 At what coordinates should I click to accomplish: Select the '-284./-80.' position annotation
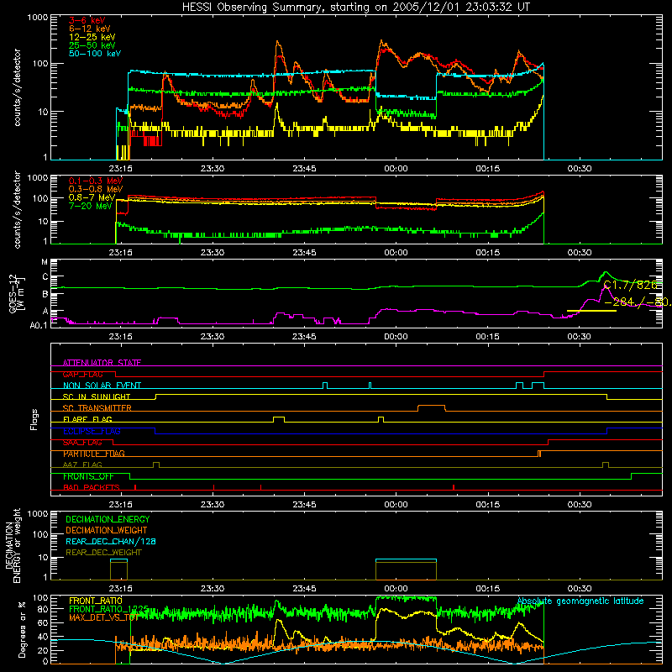(638, 302)
